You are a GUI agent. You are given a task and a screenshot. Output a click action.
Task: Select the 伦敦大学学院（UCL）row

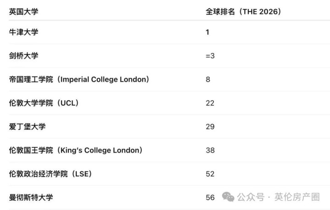click(x=44, y=103)
